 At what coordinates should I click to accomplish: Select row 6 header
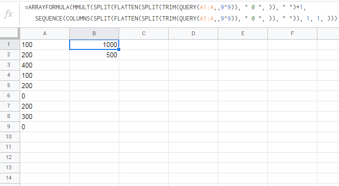[x=10, y=96]
